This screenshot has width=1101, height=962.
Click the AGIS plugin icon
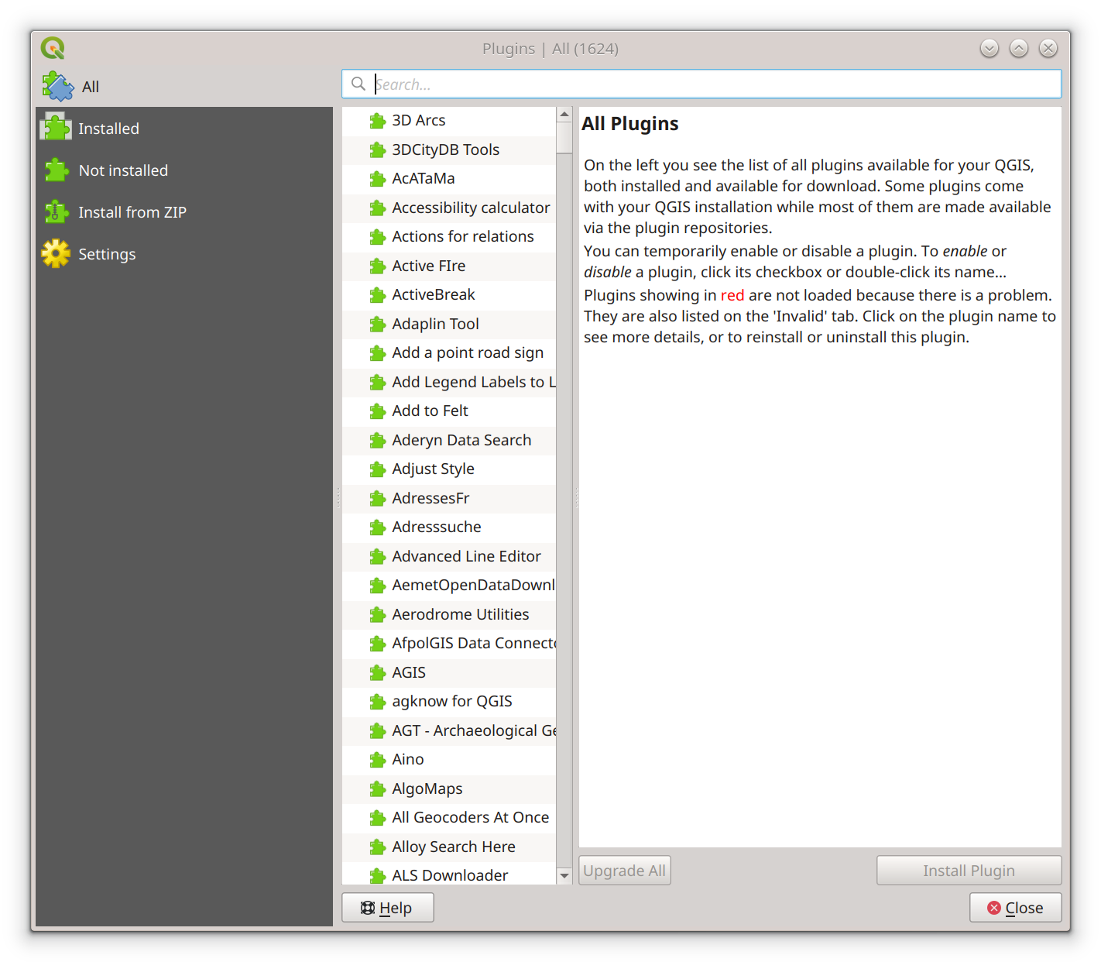click(377, 672)
